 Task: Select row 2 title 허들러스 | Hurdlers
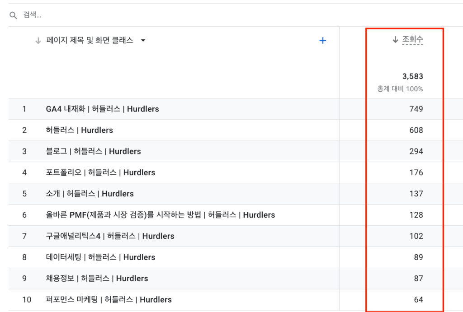coord(79,130)
